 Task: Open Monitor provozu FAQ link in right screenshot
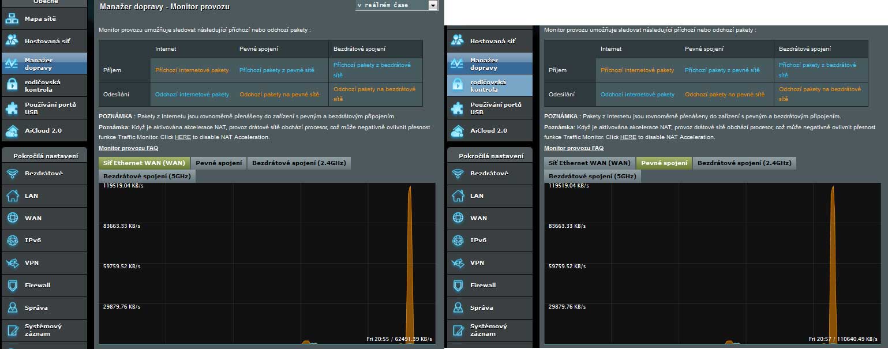(x=574, y=148)
